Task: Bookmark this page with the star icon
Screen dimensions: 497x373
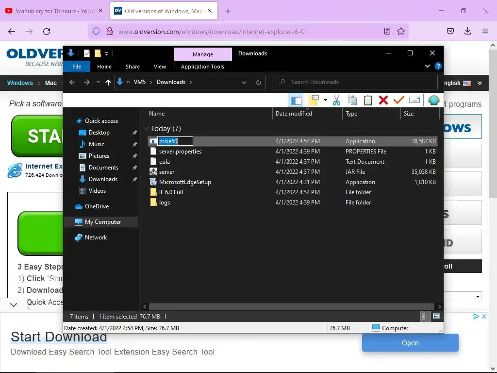Action: pyautogui.click(x=400, y=31)
